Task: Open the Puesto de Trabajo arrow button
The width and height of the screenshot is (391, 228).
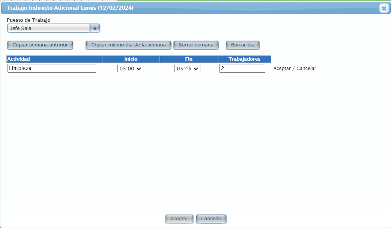Action: pos(95,28)
